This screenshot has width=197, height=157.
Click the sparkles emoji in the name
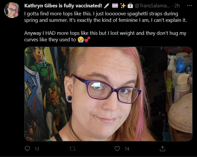coord(123,6)
